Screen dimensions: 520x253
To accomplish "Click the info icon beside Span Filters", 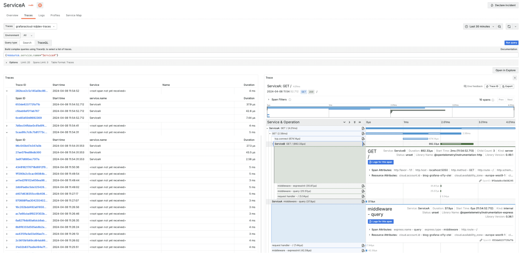I will 290,99.
